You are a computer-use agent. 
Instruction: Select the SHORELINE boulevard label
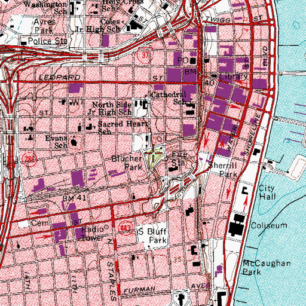[x=253, y=134]
